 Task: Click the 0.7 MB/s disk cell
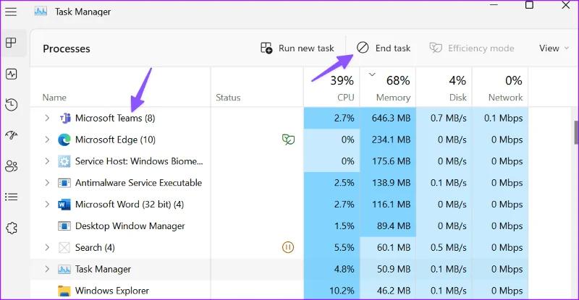coord(444,118)
